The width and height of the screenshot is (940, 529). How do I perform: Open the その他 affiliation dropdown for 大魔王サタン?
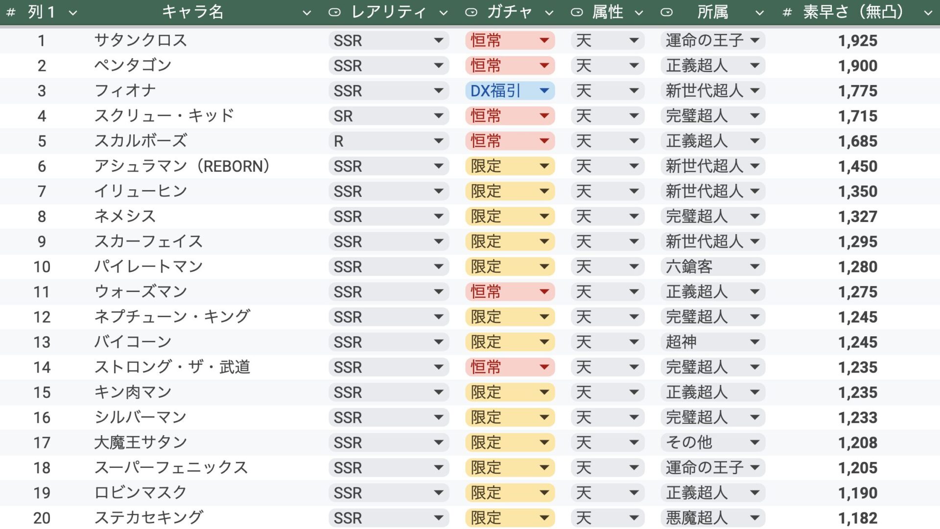pyautogui.click(x=712, y=442)
